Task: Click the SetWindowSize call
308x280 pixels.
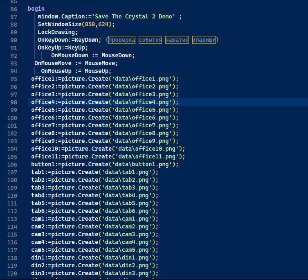Action: coord(59,24)
